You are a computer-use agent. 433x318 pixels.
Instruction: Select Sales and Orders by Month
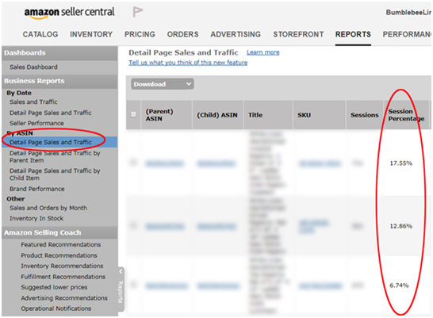(x=48, y=208)
